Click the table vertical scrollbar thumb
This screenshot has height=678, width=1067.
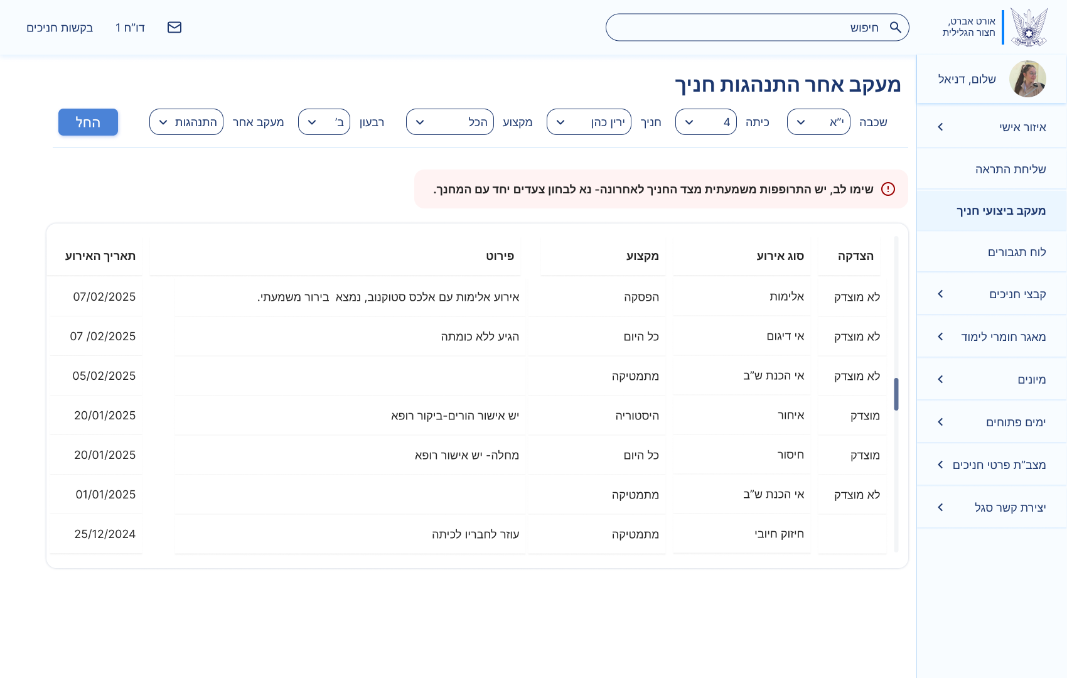[896, 394]
